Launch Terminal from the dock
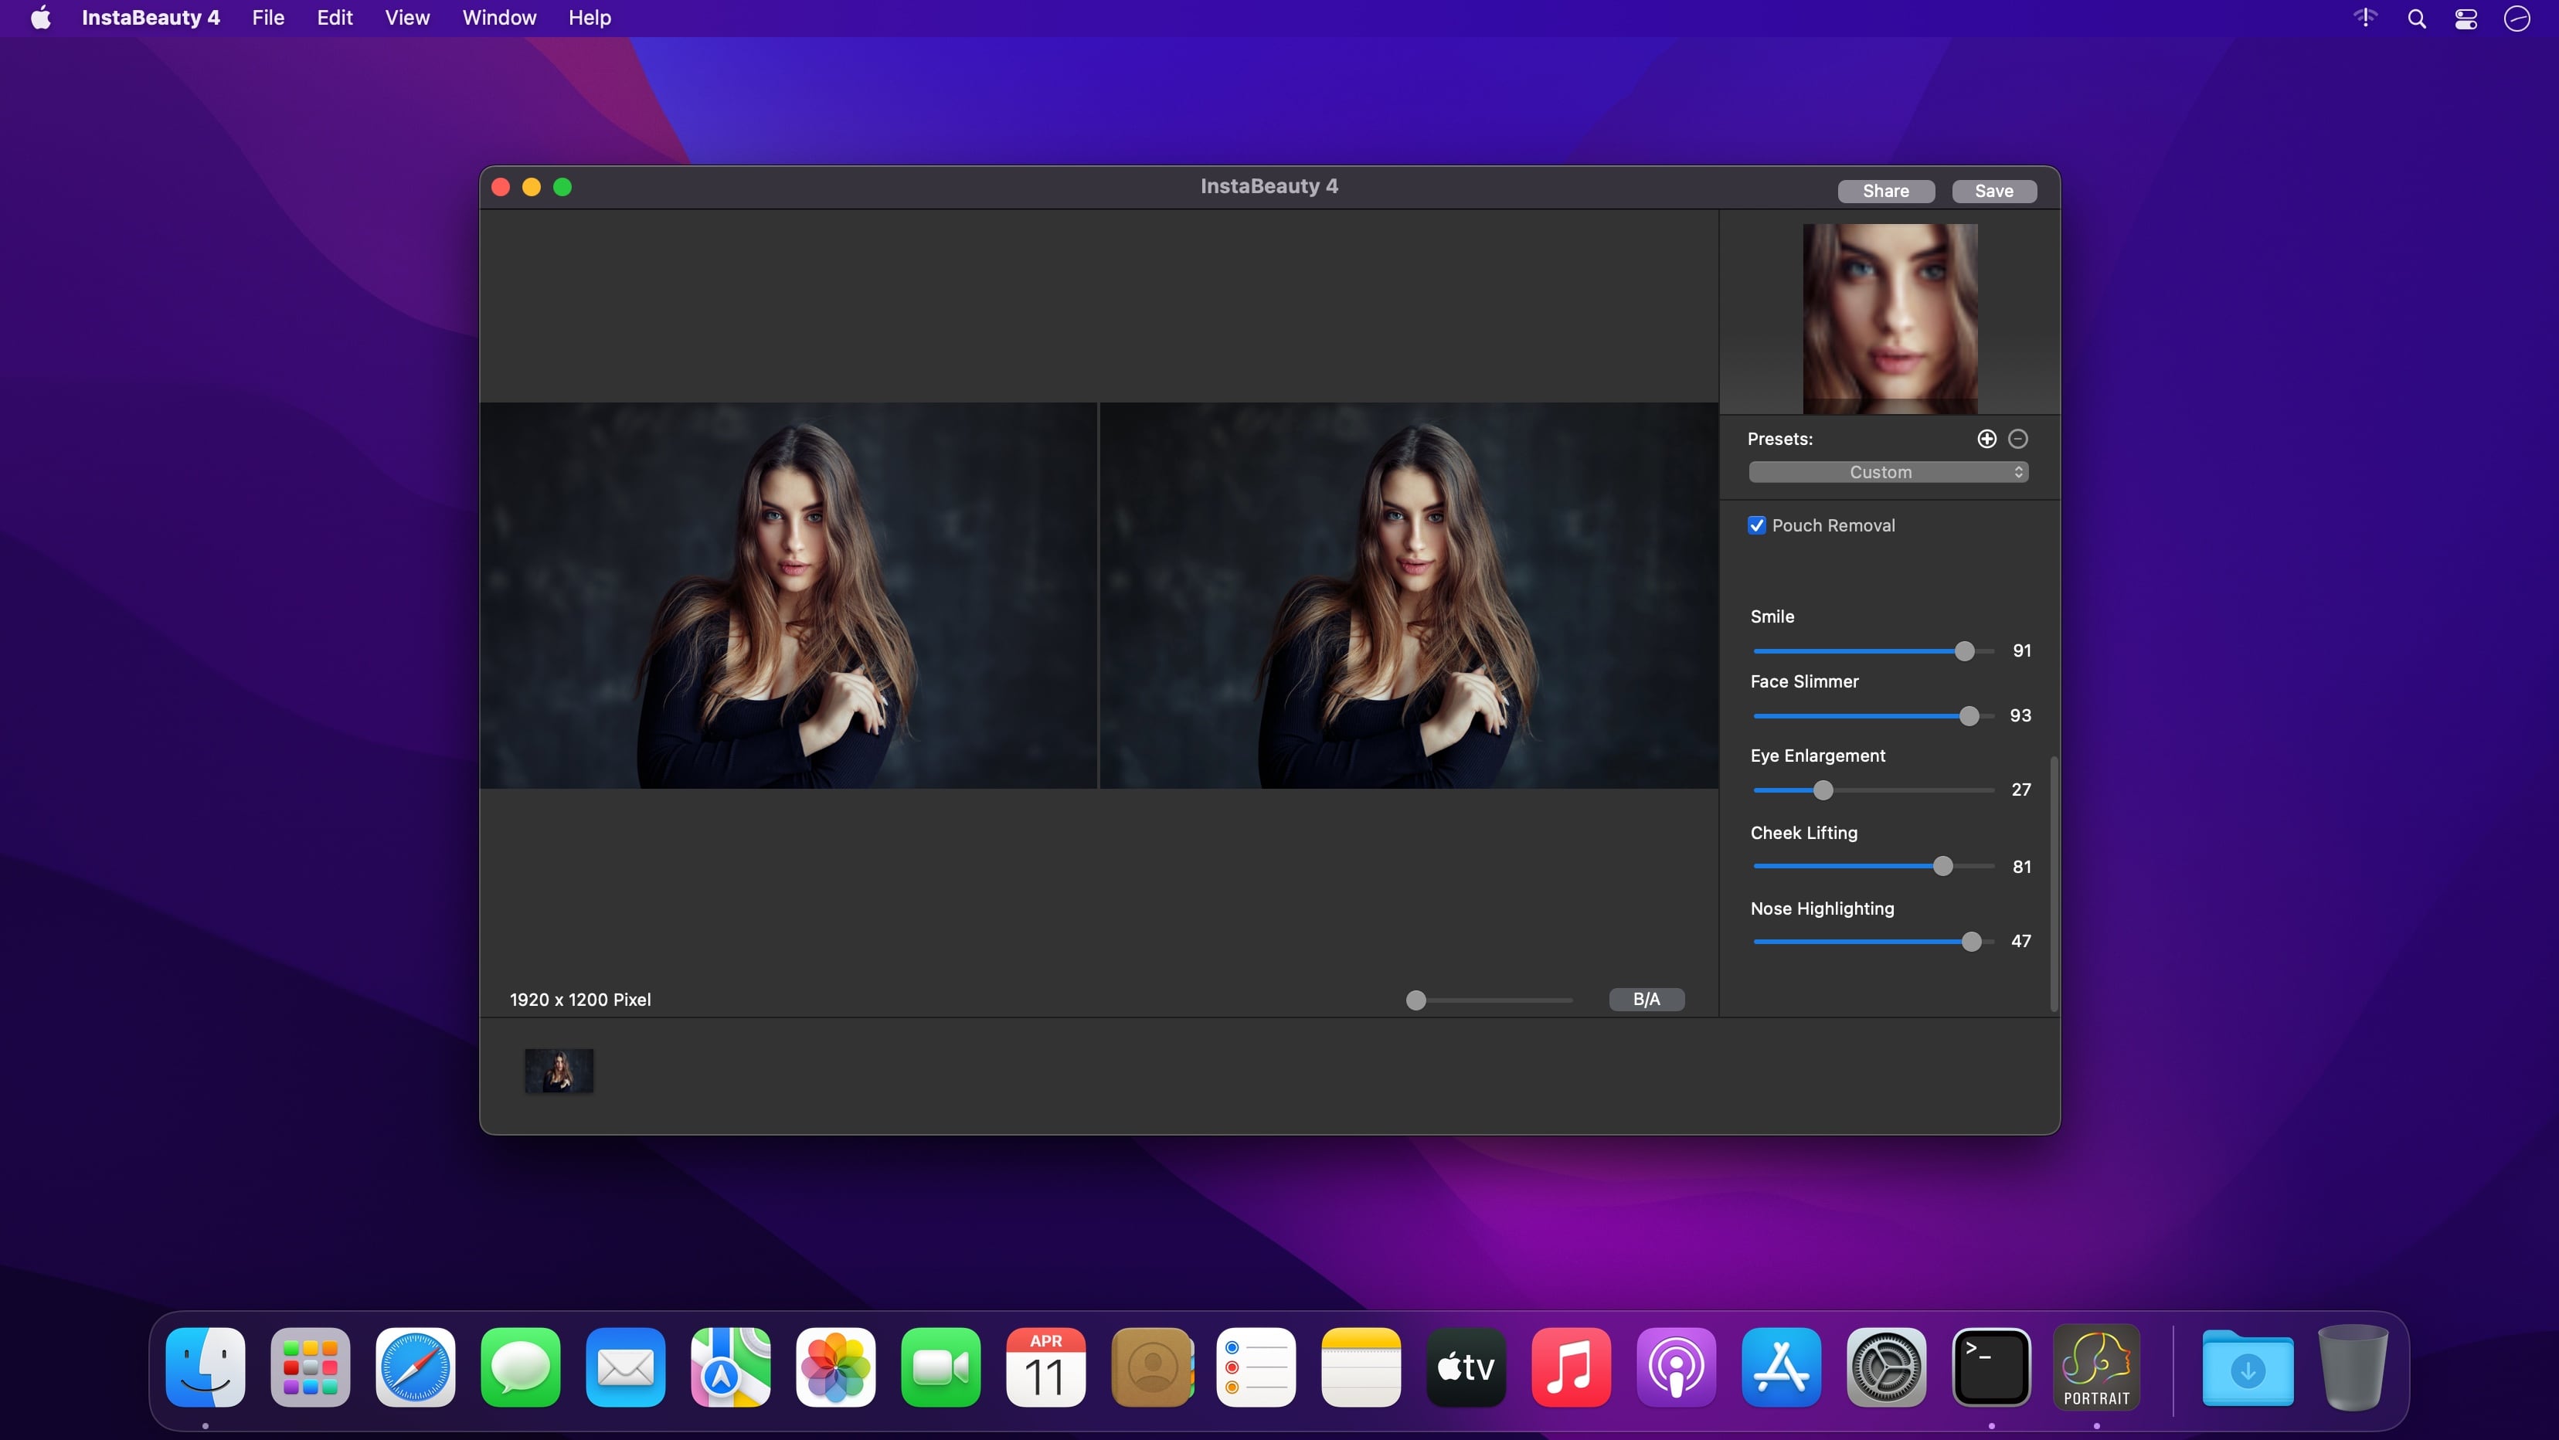This screenshot has width=2559, height=1440. point(1991,1367)
